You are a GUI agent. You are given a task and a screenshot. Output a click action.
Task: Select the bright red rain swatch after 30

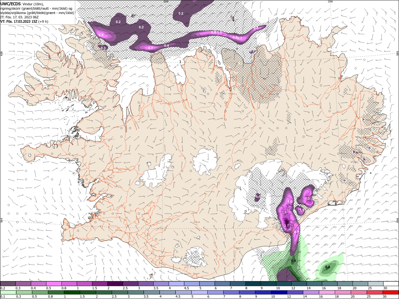click(391, 292)
